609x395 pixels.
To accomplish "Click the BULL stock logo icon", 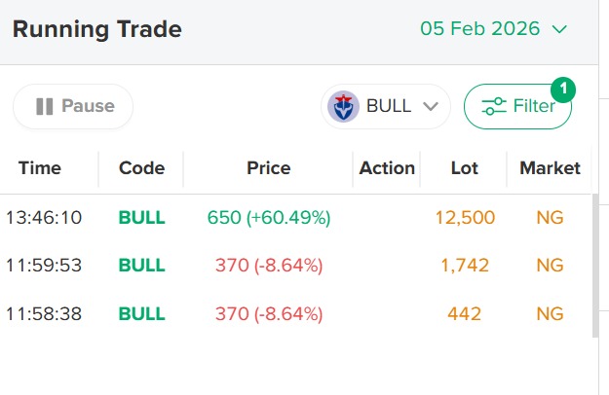I will click(x=343, y=107).
